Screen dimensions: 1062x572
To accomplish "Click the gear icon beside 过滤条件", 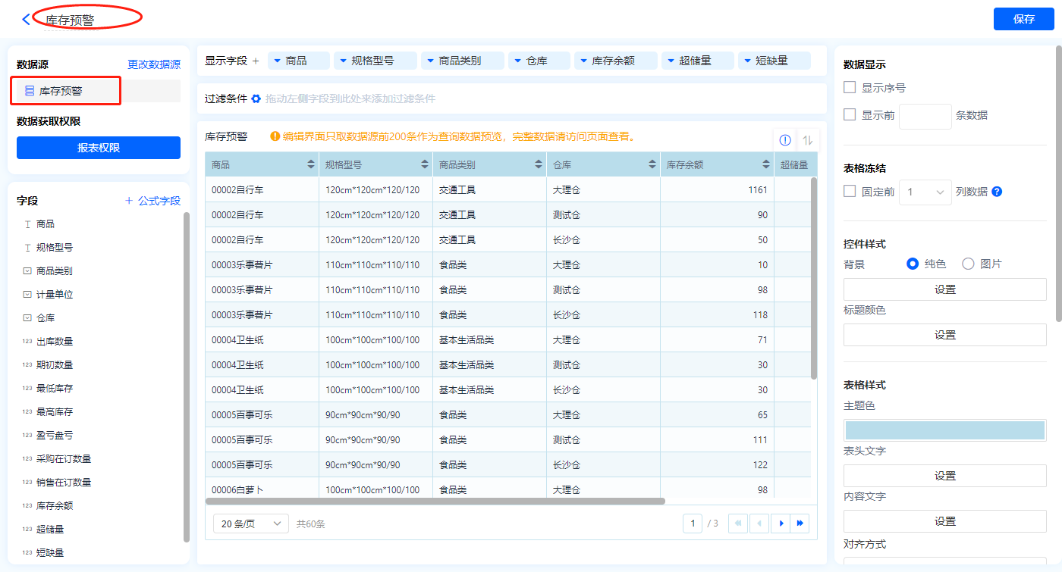I will pos(256,98).
